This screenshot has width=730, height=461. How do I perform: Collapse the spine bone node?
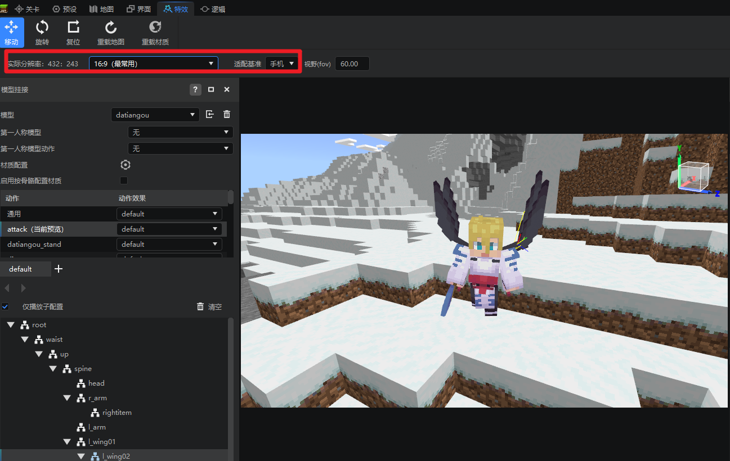[53, 369]
